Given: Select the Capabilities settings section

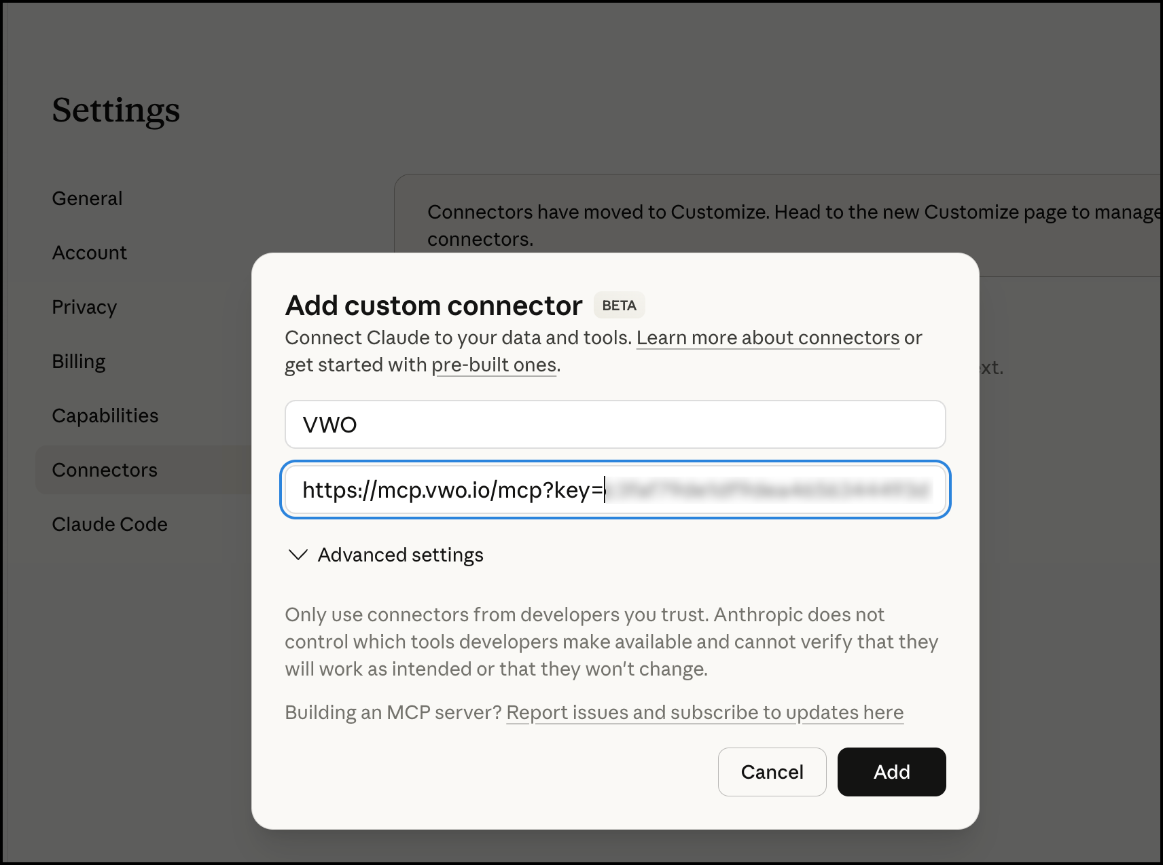Looking at the screenshot, I should pos(105,415).
